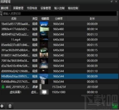Image resolution: width=119 pixels, height=110 pixels.
Task: Click the green icon at bottom right
Action: click(115, 106)
